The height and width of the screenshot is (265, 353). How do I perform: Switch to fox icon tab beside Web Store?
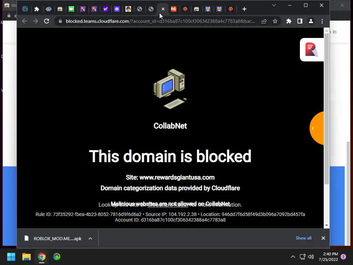click(208, 9)
